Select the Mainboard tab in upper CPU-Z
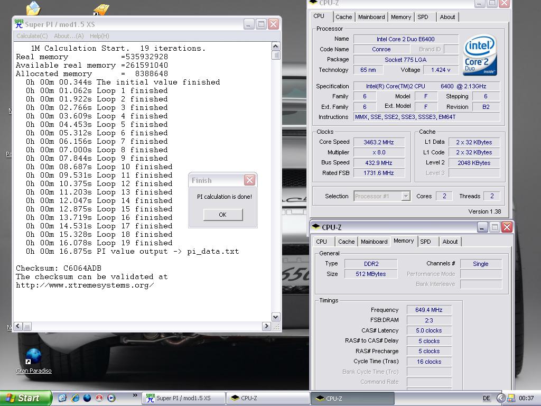Screen dimensions: 541x406 tap(371, 17)
